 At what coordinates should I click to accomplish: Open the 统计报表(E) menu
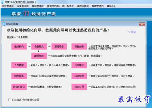click(68, 6)
